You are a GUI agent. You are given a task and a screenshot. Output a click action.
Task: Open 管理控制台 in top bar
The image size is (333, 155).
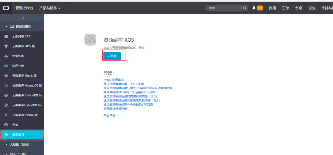24,8
